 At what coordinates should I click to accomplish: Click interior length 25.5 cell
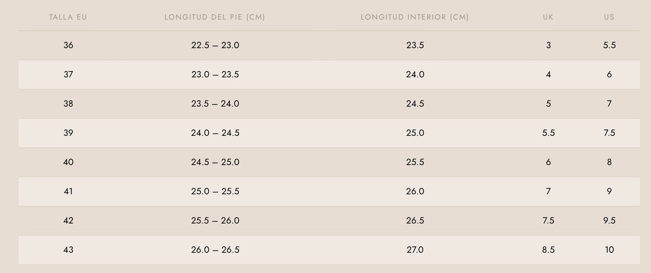pos(414,162)
